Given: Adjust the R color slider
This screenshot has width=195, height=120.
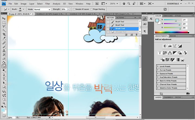Looking at the screenshot, I should coord(175,21).
